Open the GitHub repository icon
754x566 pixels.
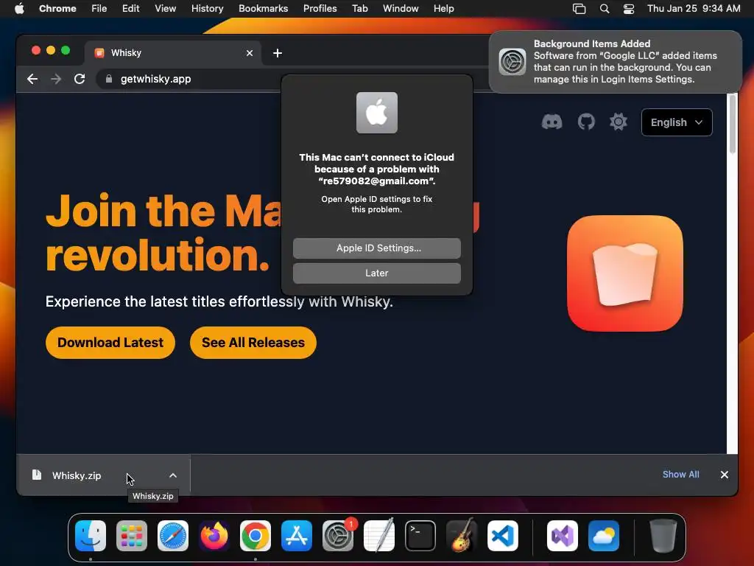click(585, 122)
